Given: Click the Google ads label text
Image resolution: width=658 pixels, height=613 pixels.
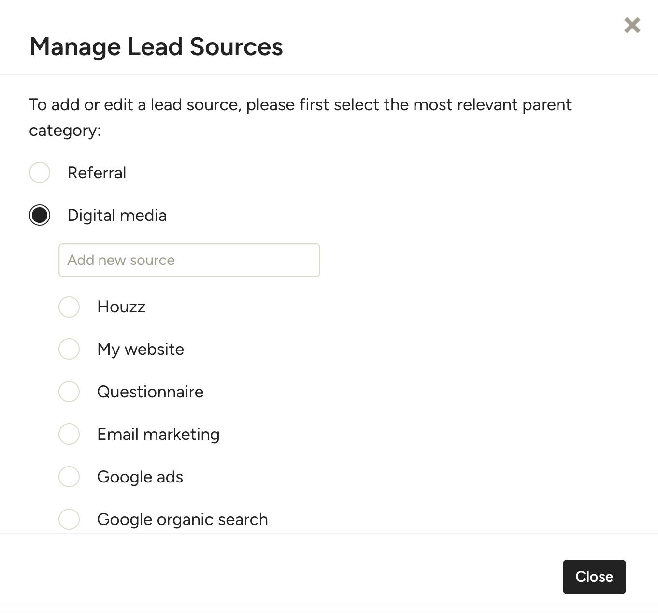Looking at the screenshot, I should (140, 477).
